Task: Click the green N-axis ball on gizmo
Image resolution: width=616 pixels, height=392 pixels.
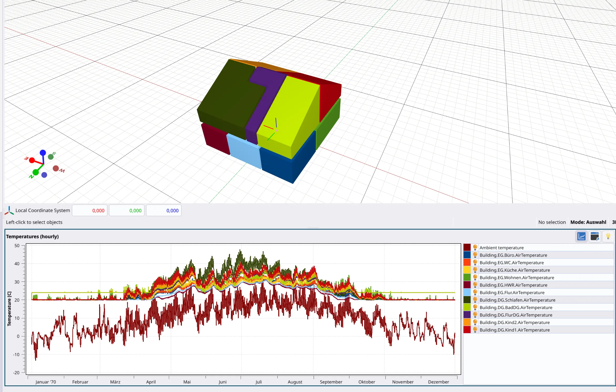Action: (36, 172)
